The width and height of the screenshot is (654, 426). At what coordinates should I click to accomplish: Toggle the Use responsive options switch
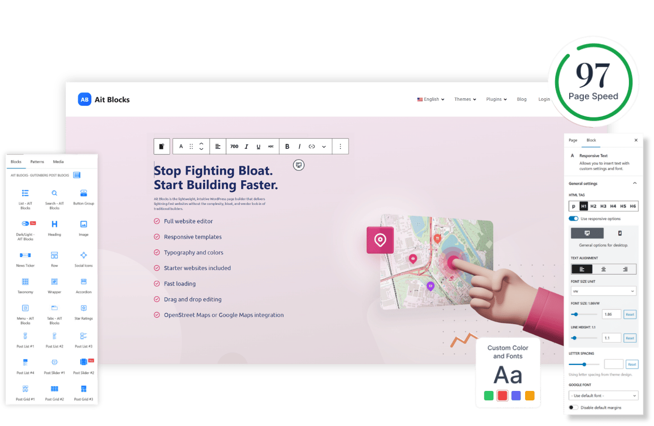573,219
